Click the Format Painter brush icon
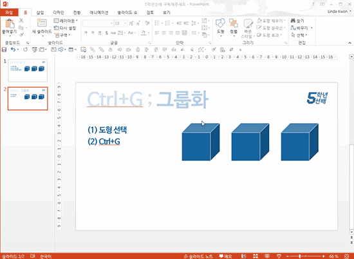 click(21, 35)
